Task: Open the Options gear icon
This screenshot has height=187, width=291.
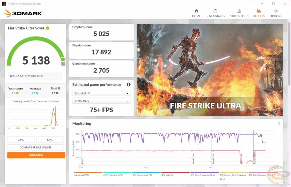Action: pyautogui.click(x=276, y=11)
